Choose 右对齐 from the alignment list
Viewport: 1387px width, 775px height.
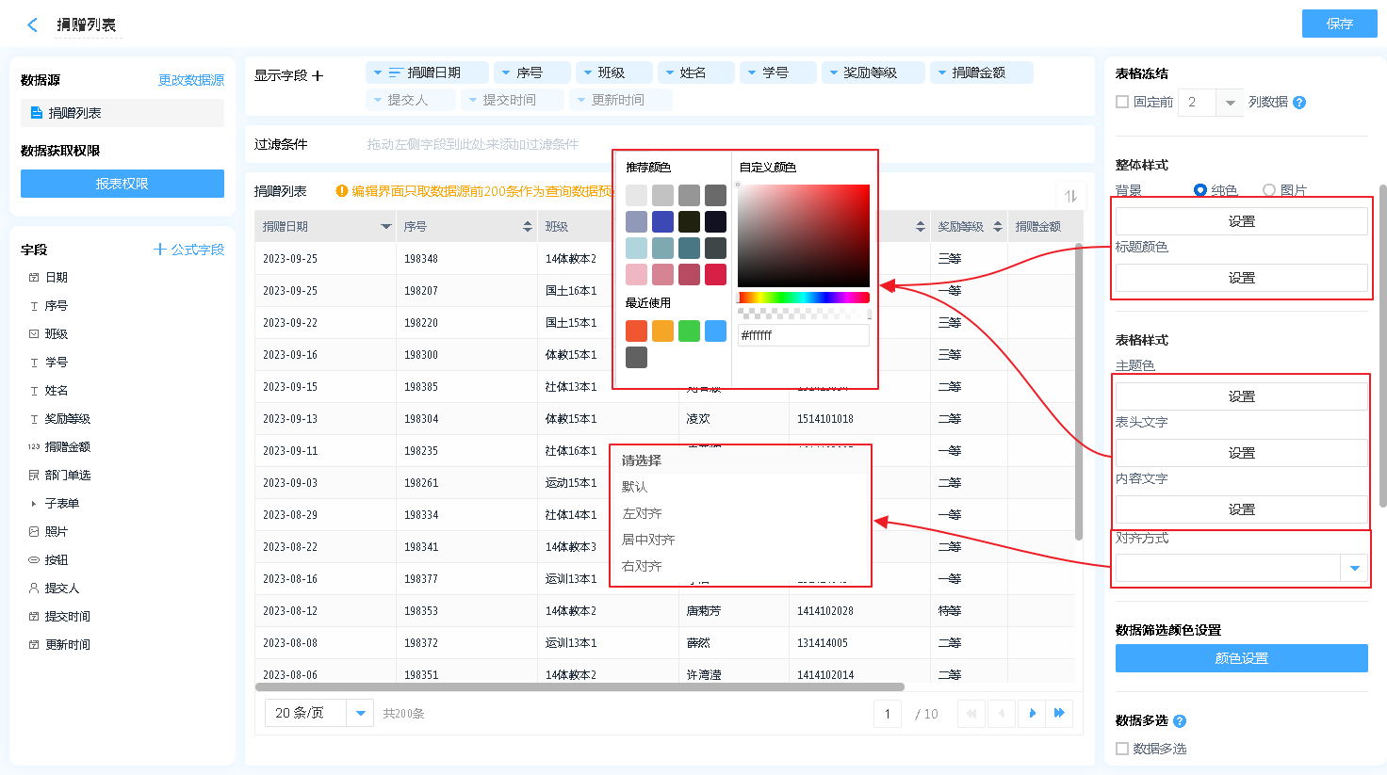pos(642,566)
